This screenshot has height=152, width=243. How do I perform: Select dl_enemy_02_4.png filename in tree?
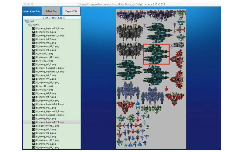tap(46, 119)
